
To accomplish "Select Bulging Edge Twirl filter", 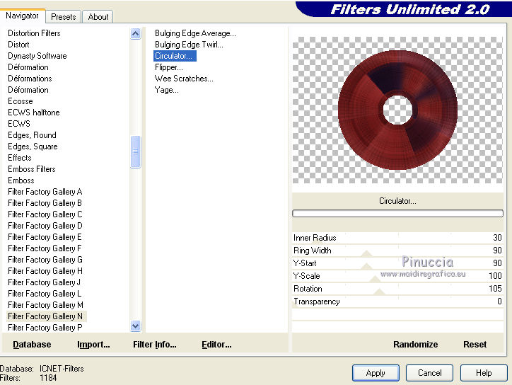I will coord(189,45).
